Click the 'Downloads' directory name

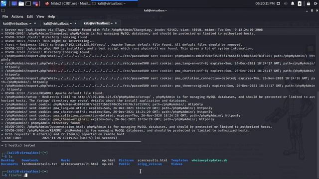click(x=30, y=160)
